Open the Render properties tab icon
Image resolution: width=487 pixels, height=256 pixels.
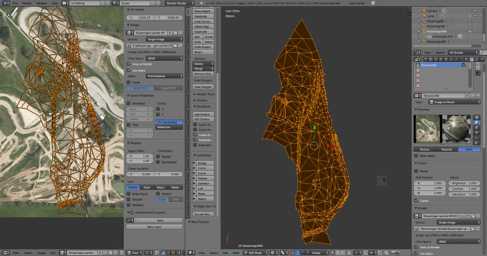point(426,59)
